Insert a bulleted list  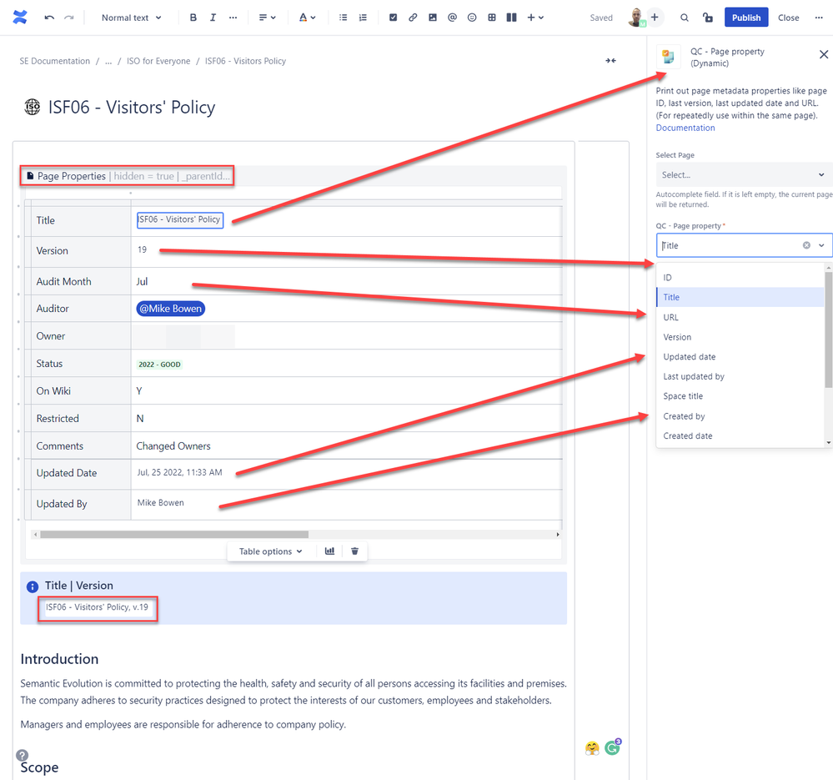pyautogui.click(x=344, y=18)
